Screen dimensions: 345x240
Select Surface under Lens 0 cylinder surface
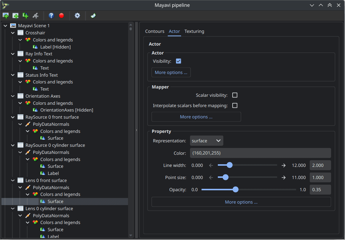tap(55, 229)
